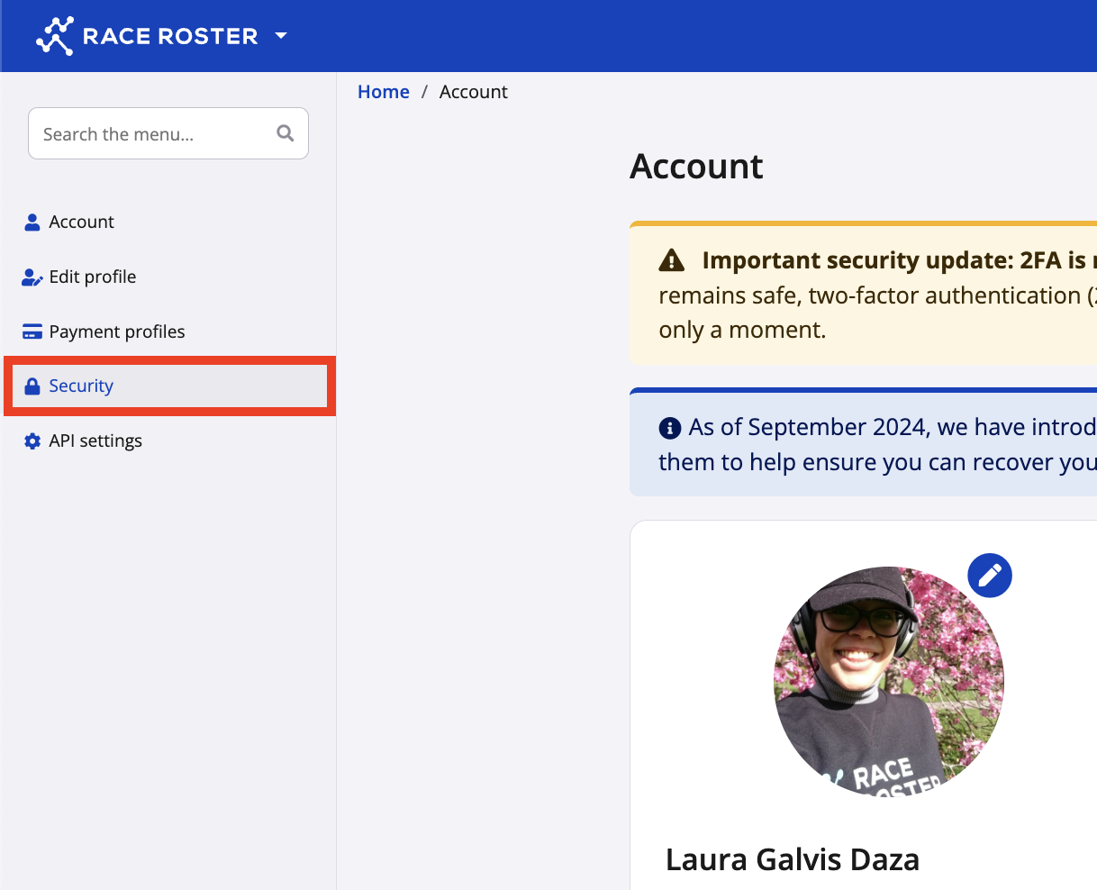Click the Edit profile pencil-person icon

pyautogui.click(x=32, y=277)
